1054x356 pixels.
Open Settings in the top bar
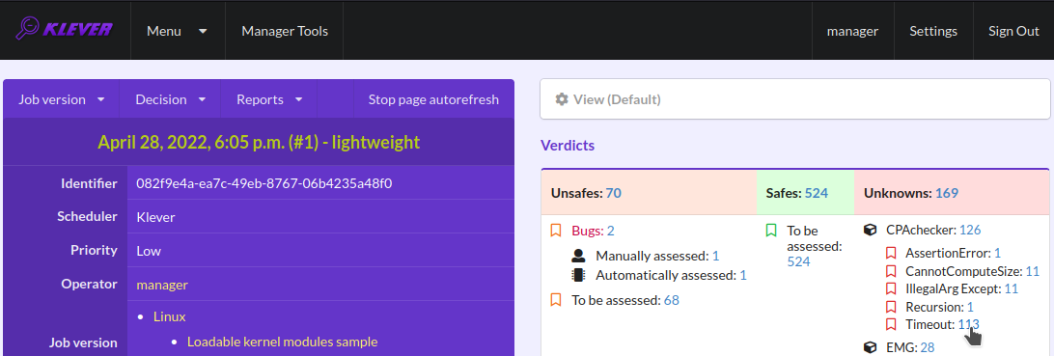933,31
